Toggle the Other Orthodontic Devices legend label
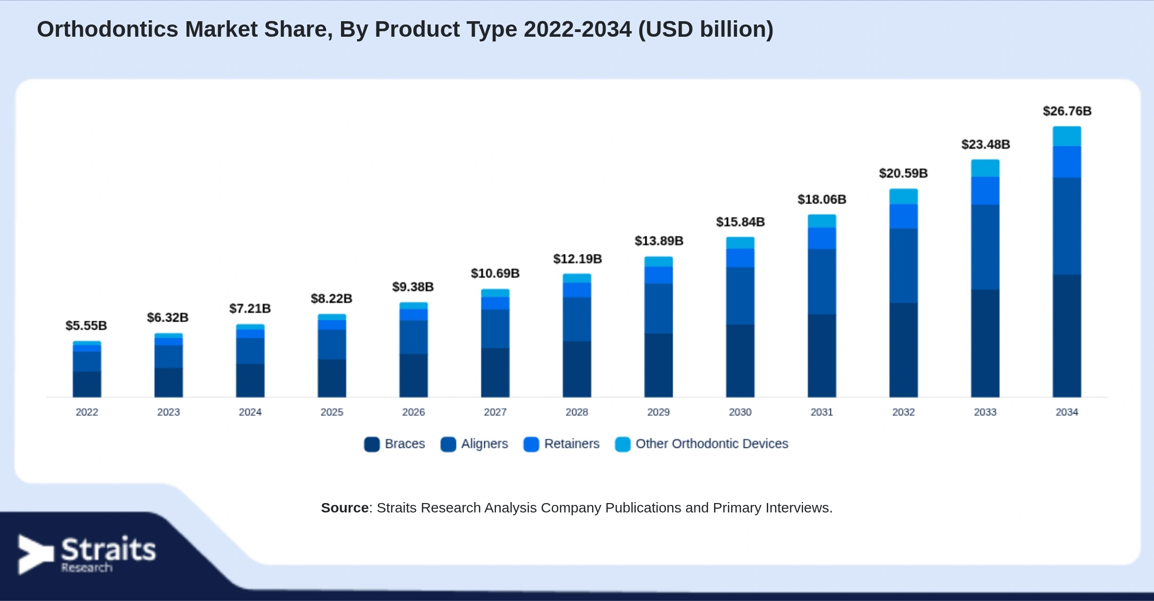This screenshot has height=601, width=1154. [x=712, y=444]
